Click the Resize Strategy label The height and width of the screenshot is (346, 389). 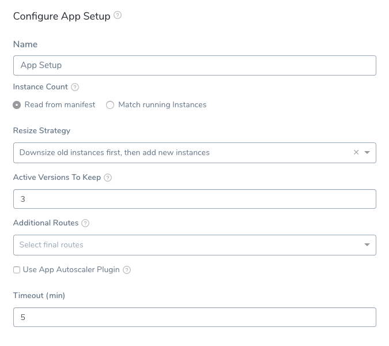(x=41, y=130)
